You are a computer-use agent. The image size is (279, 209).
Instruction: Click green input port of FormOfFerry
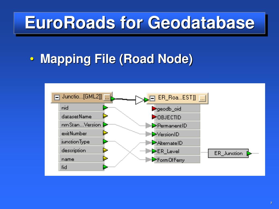click(x=154, y=159)
